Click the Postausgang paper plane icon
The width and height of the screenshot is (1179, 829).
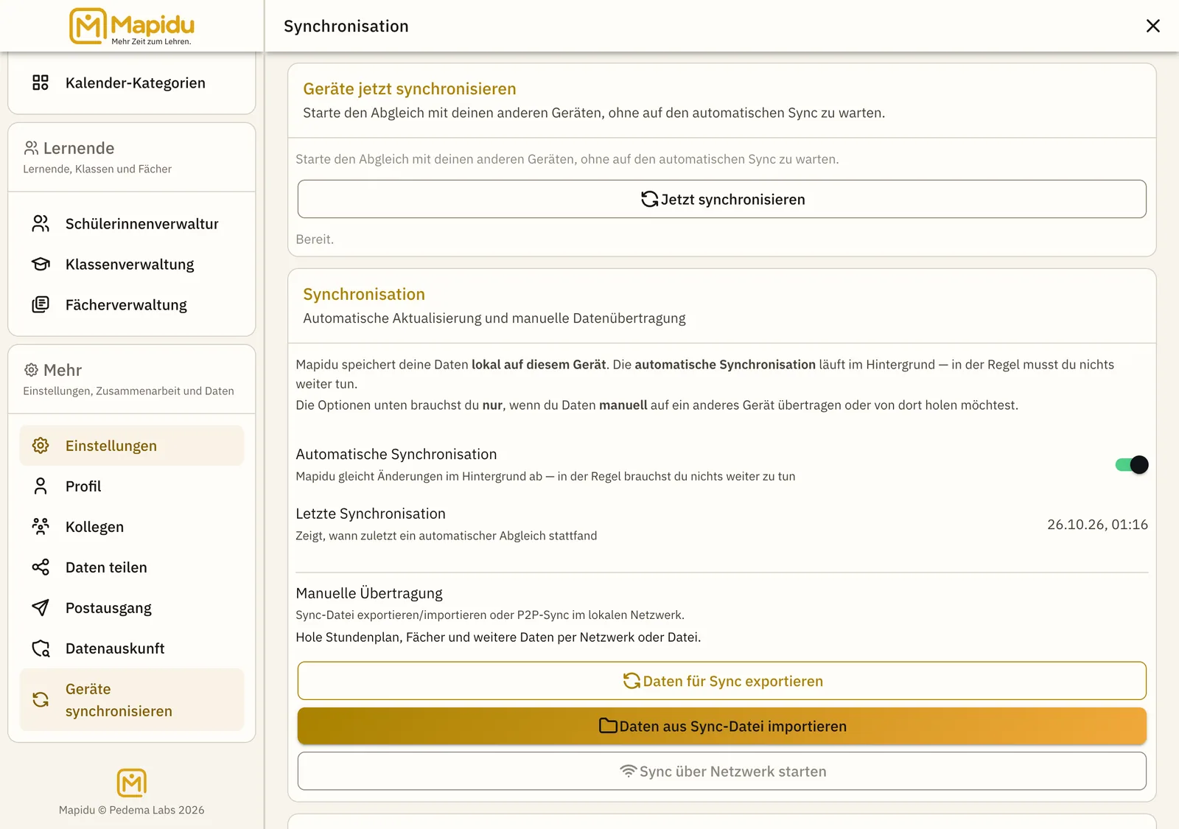click(x=41, y=607)
